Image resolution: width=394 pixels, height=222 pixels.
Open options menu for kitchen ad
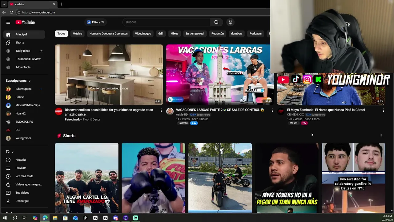point(161,110)
